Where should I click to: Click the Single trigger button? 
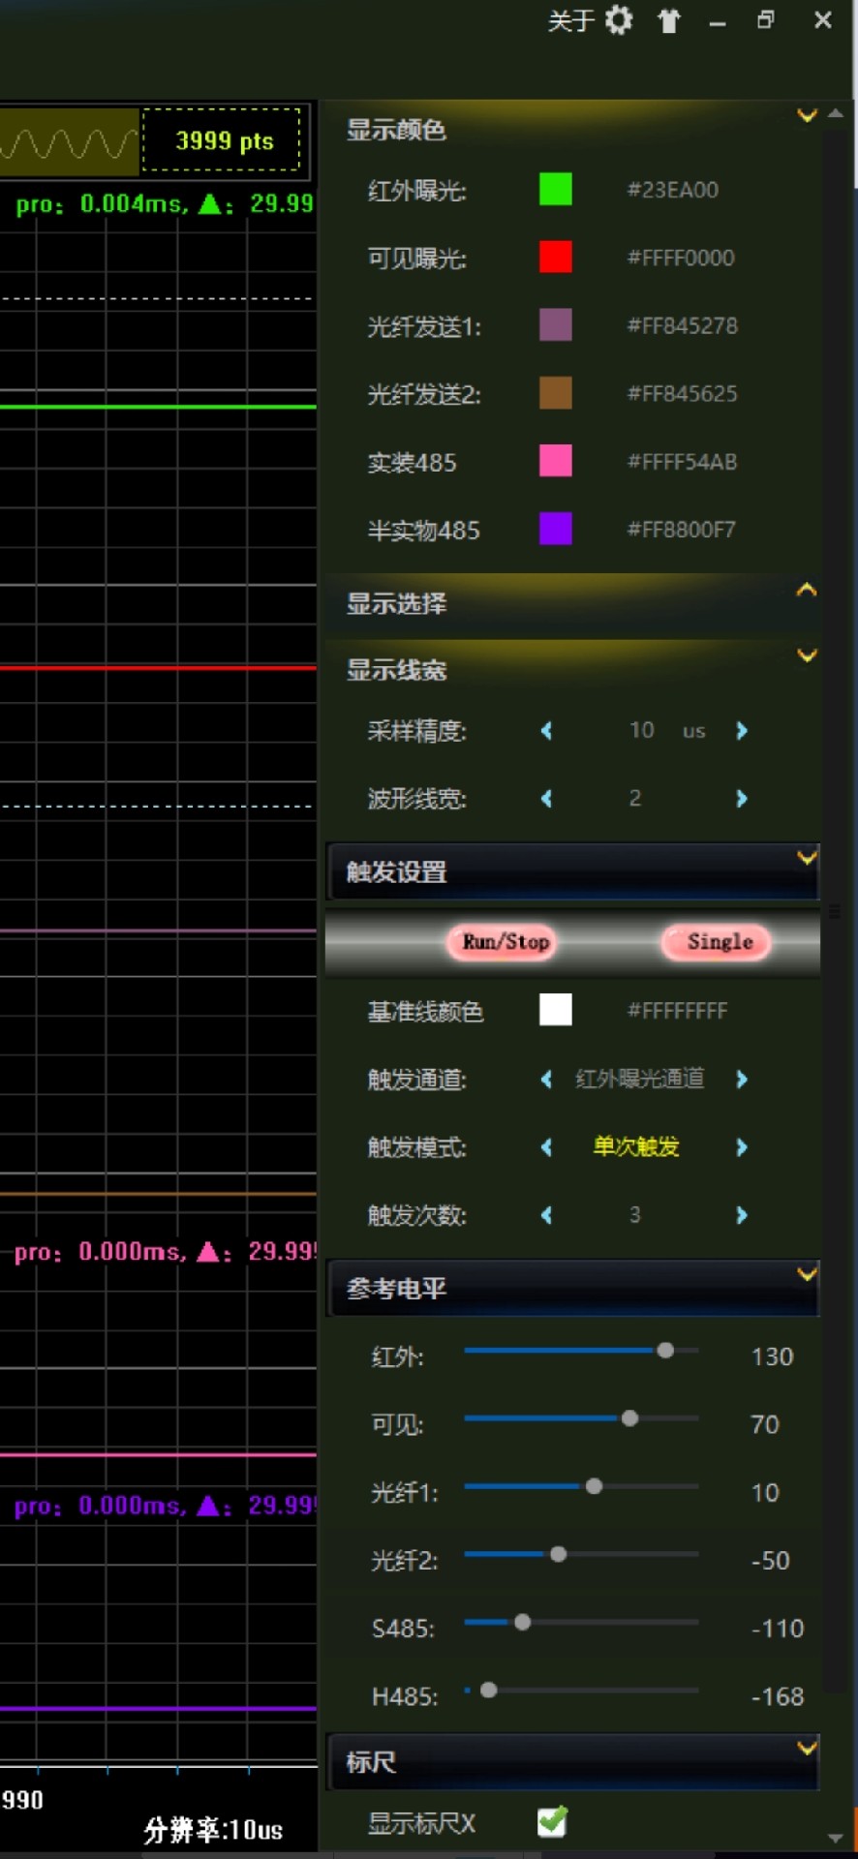click(x=719, y=942)
